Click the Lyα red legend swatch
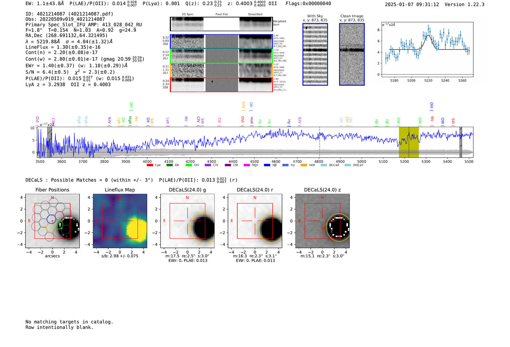This screenshot has height=347, width=510. click(x=150, y=165)
